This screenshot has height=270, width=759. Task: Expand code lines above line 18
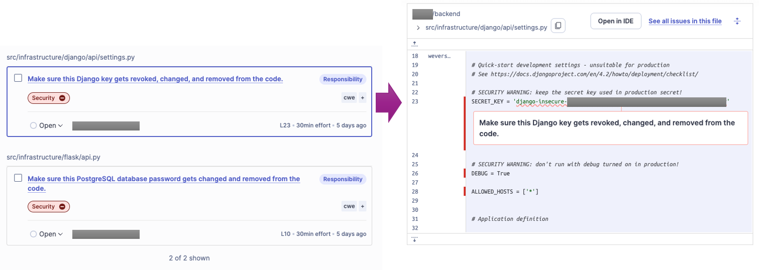(x=415, y=44)
